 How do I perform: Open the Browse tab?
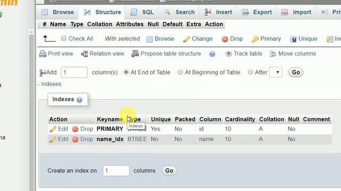click(x=58, y=12)
